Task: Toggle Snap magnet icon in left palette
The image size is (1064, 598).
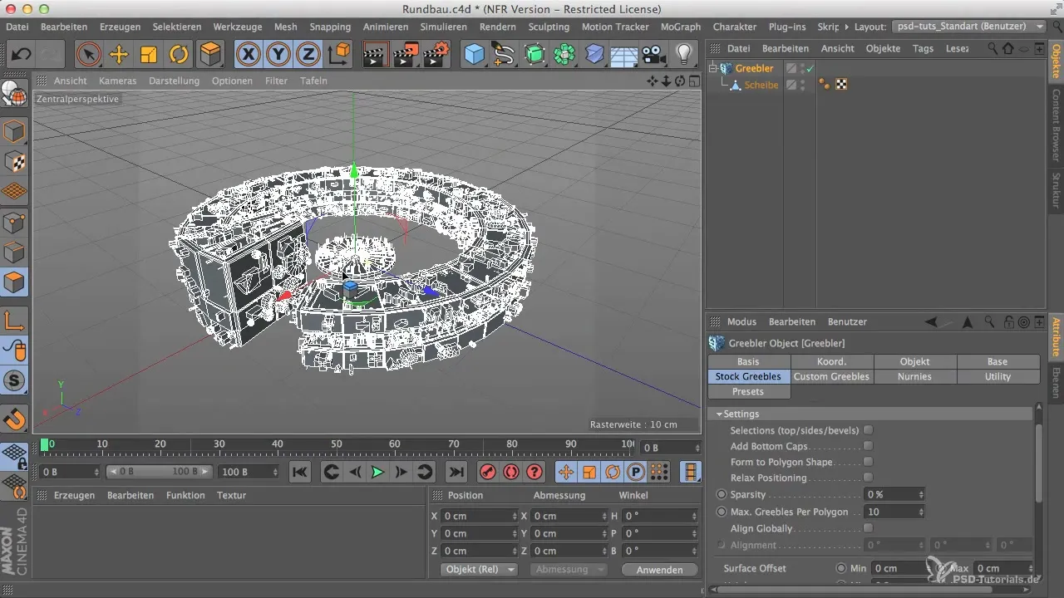Action: click(x=15, y=419)
